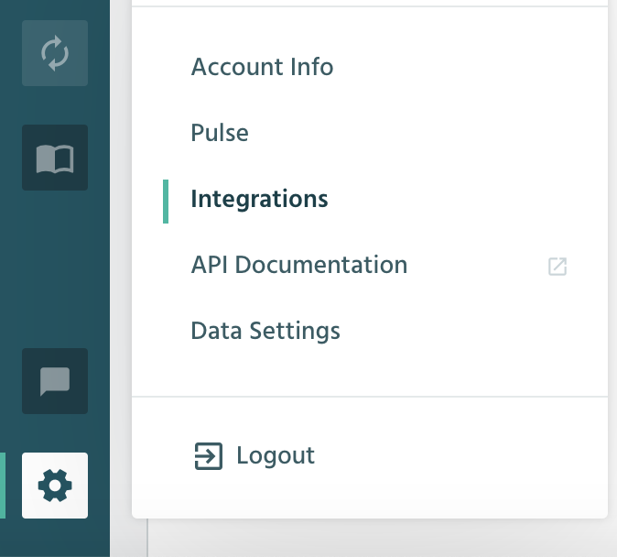The image size is (617, 557).
Task: Select Pulse in settings menu
Action: click(x=220, y=133)
